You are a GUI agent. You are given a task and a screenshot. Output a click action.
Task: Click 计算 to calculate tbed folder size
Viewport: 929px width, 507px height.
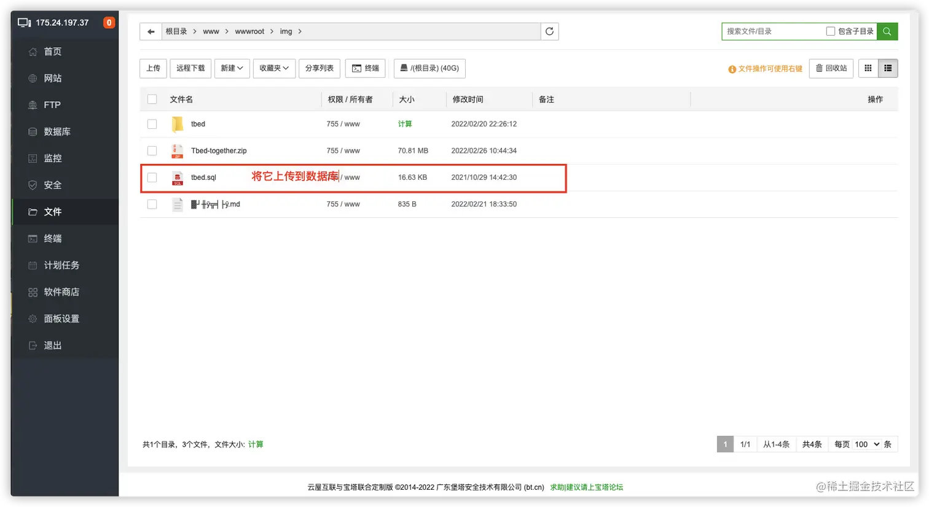coord(405,123)
